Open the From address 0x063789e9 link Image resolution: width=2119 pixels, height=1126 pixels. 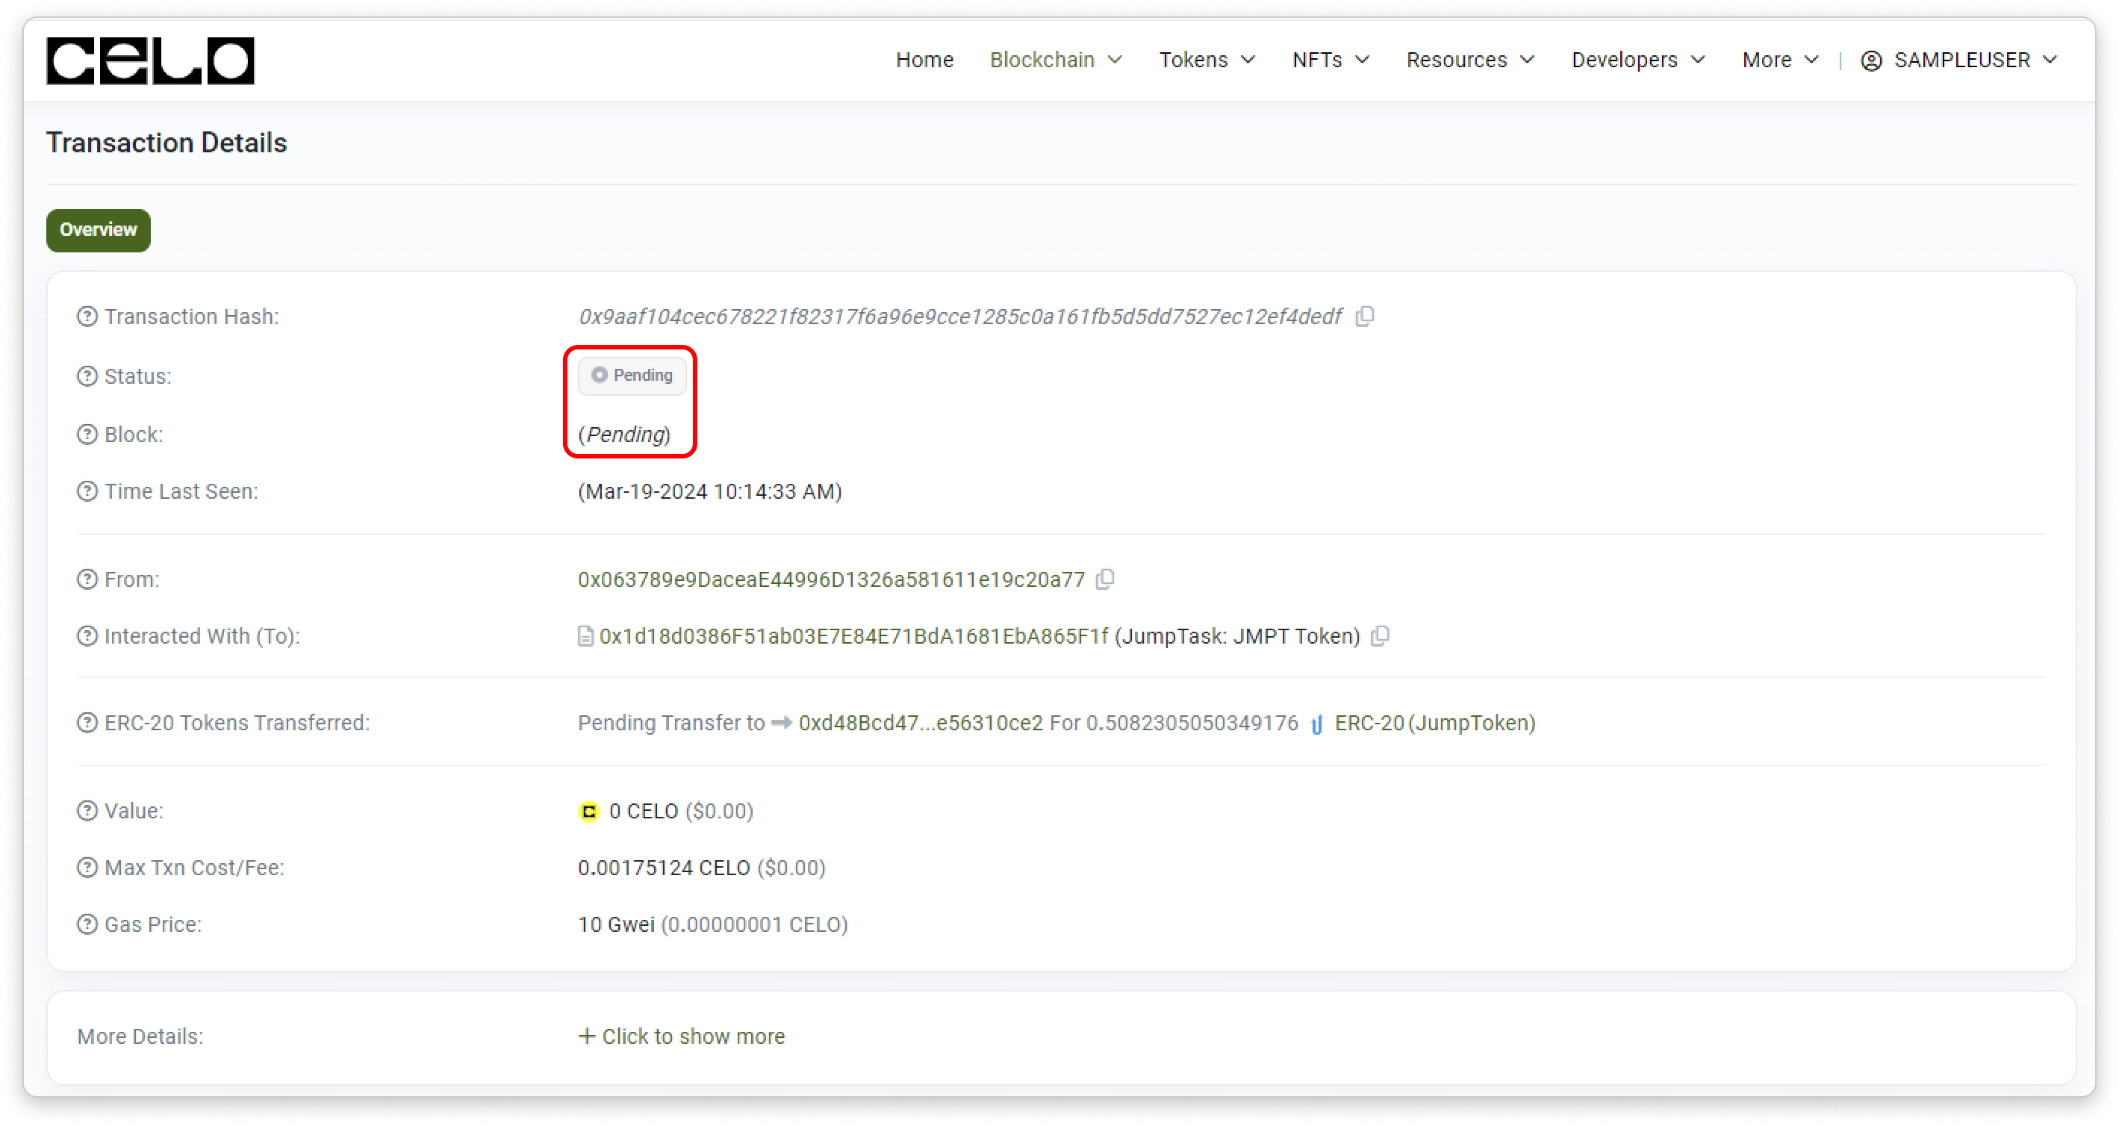click(x=831, y=580)
